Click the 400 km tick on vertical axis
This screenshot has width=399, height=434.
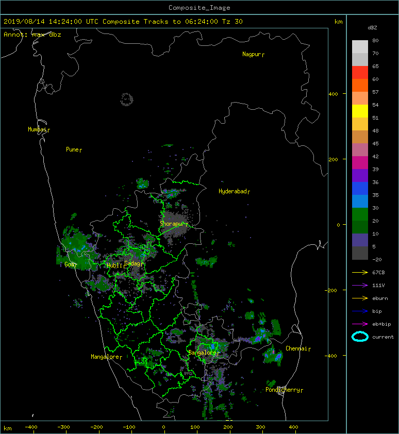tap(334, 94)
